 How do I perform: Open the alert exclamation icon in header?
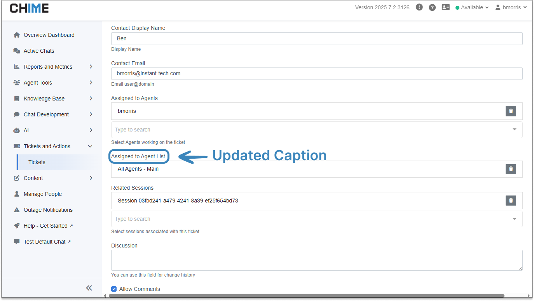pos(419,7)
